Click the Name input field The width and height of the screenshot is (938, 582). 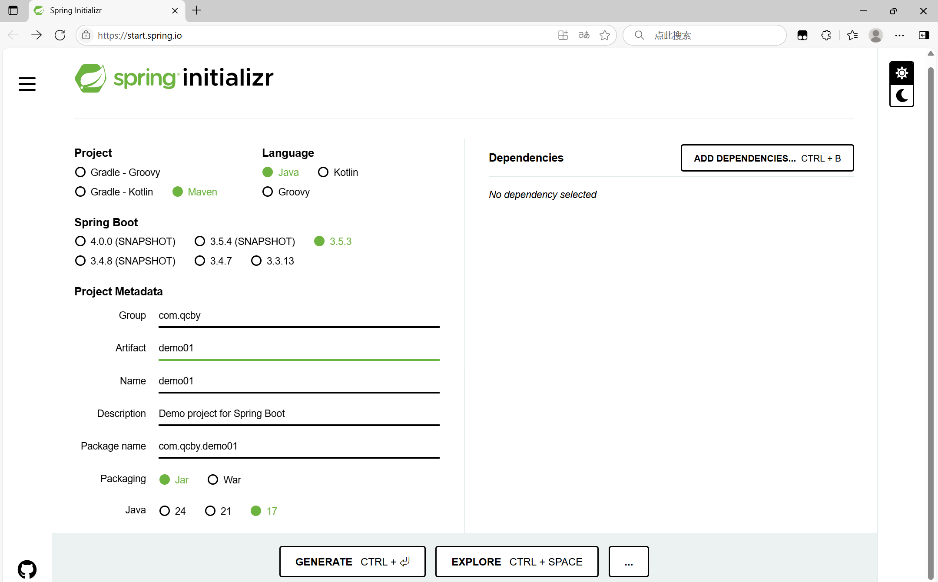[x=299, y=381]
